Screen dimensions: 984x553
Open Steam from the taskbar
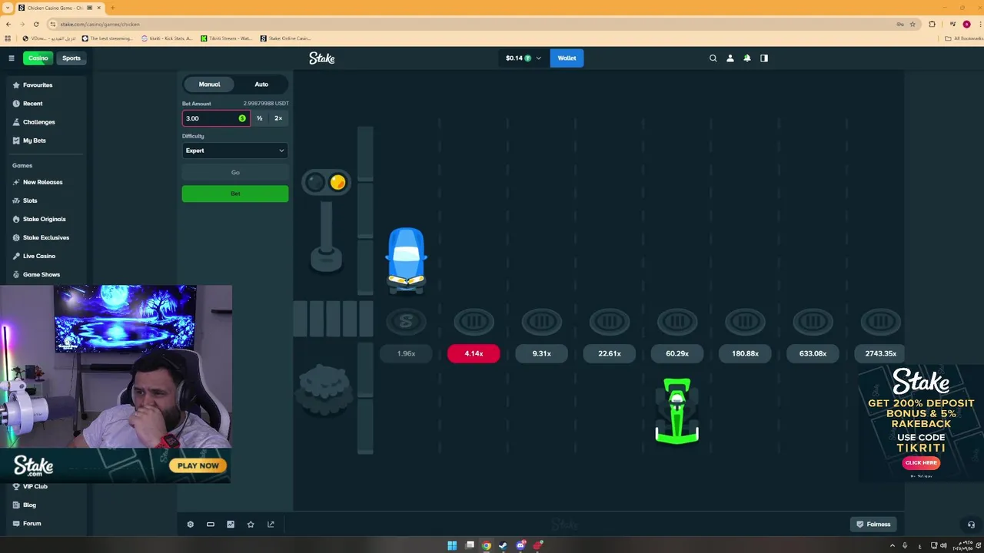(504, 546)
